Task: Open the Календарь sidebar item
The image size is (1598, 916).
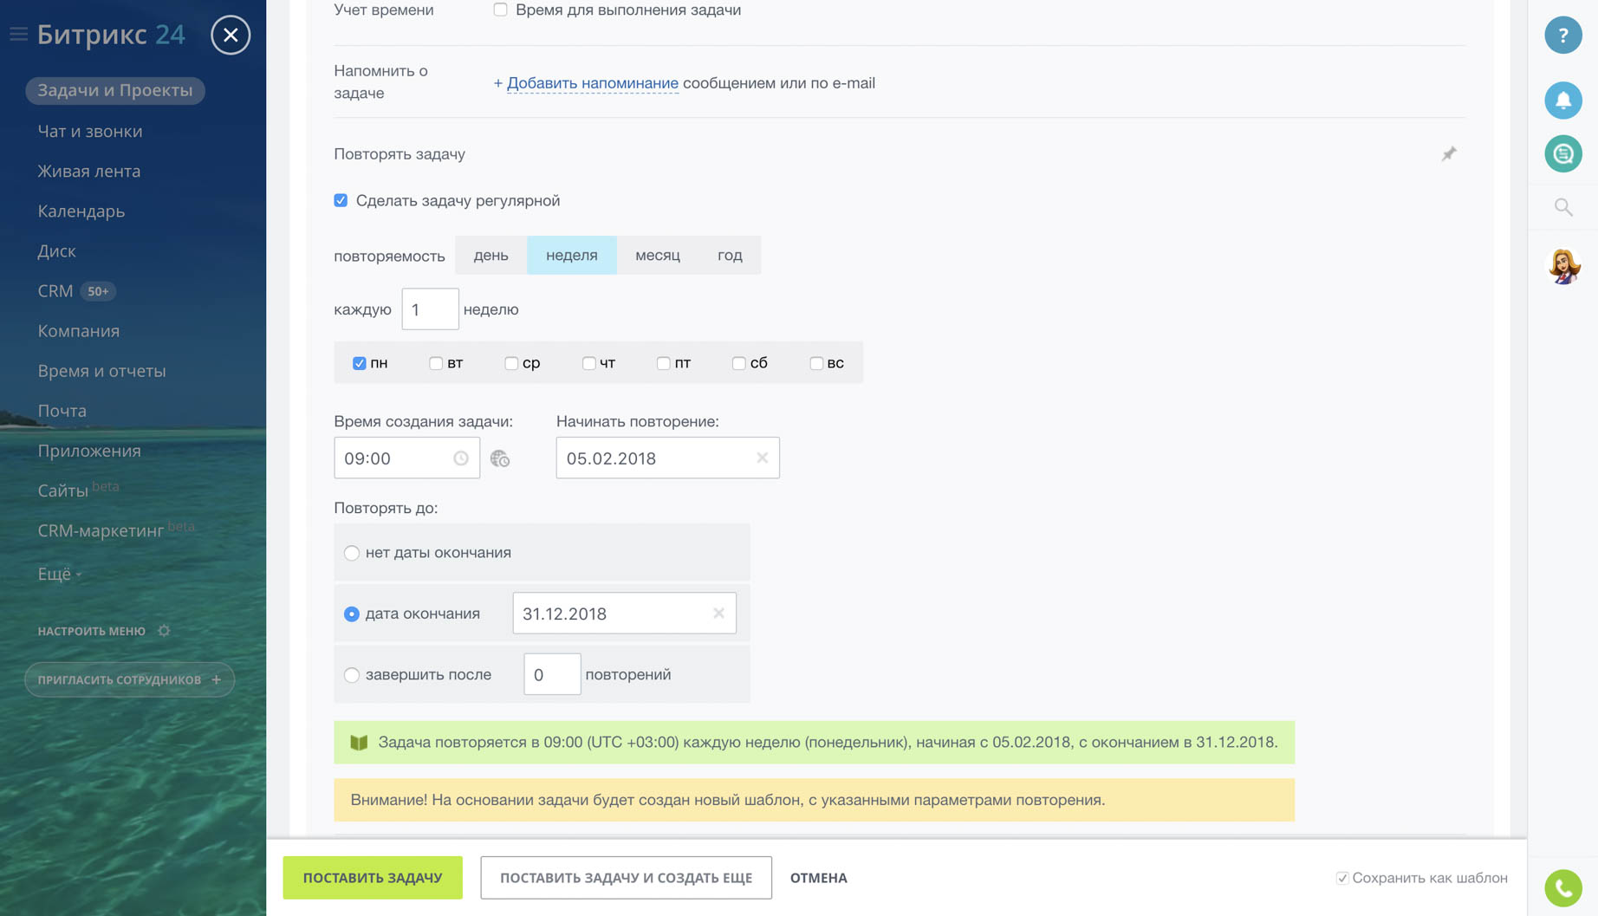Action: pos(81,211)
